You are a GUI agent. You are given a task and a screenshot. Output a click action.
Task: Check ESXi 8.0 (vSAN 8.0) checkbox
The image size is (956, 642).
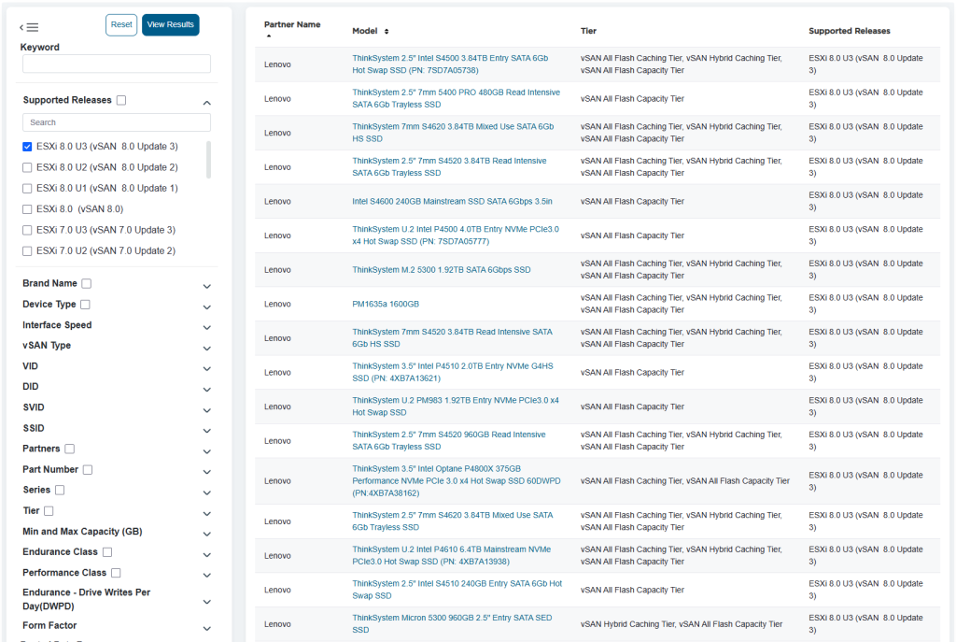coord(27,209)
